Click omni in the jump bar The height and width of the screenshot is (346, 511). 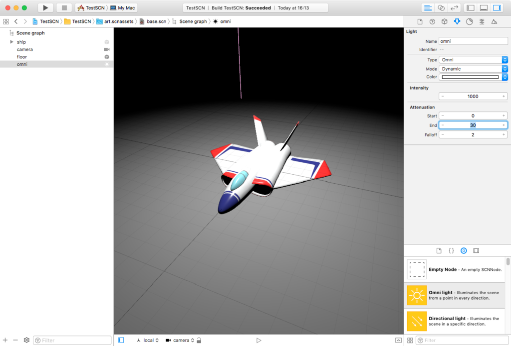point(222,21)
